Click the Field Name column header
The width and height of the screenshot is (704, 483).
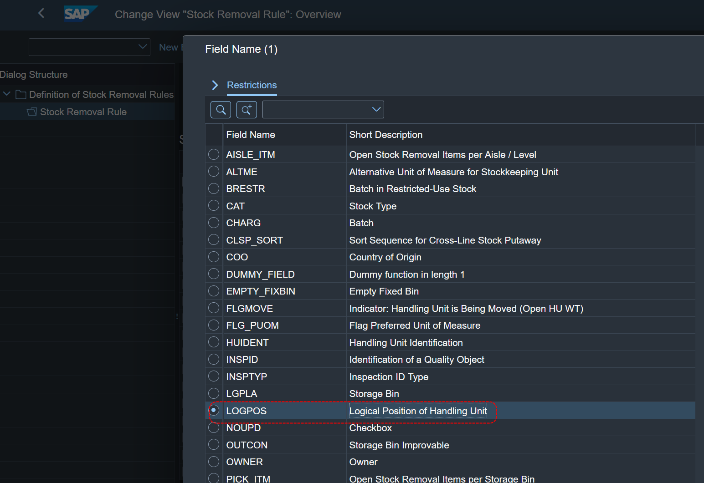click(x=251, y=135)
